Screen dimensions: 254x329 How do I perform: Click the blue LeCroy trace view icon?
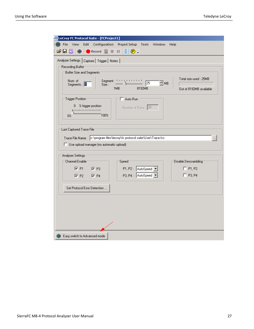[x=126, y=51]
